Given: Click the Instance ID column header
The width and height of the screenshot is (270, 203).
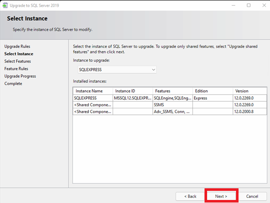Looking at the screenshot, I should tap(133, 91).
